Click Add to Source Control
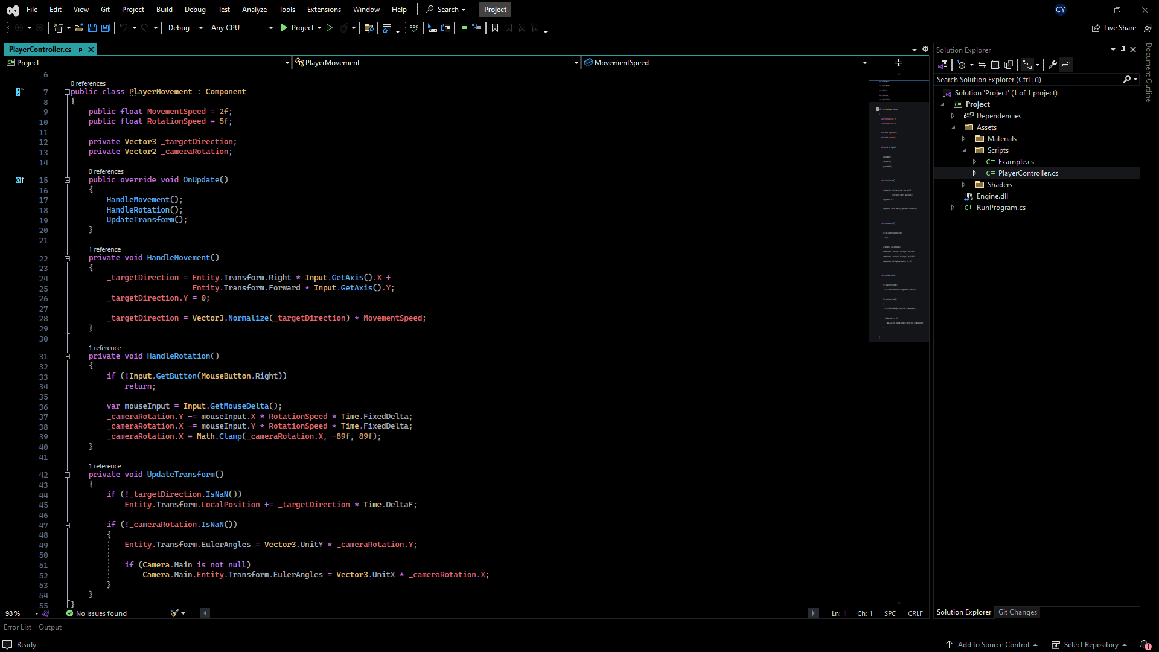1159x652 pixels. pyautogui.click(x=992, y=645)
